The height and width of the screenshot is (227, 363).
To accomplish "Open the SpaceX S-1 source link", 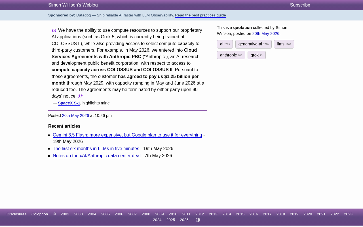I will point(69,103).
